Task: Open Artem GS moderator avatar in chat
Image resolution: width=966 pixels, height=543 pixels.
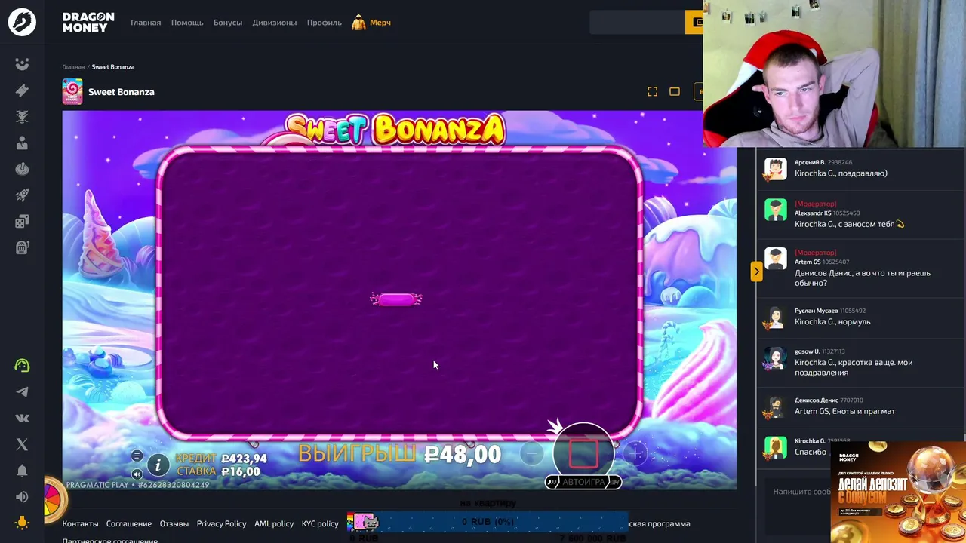Action: pyautogui.click(x=776, y=259)
